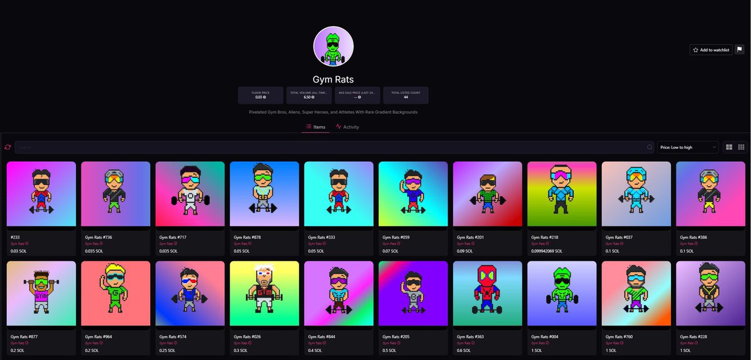
Task: Open Gym Rats #964 thumbnail image
Action: pyautogui.click(x=116, y=294)
